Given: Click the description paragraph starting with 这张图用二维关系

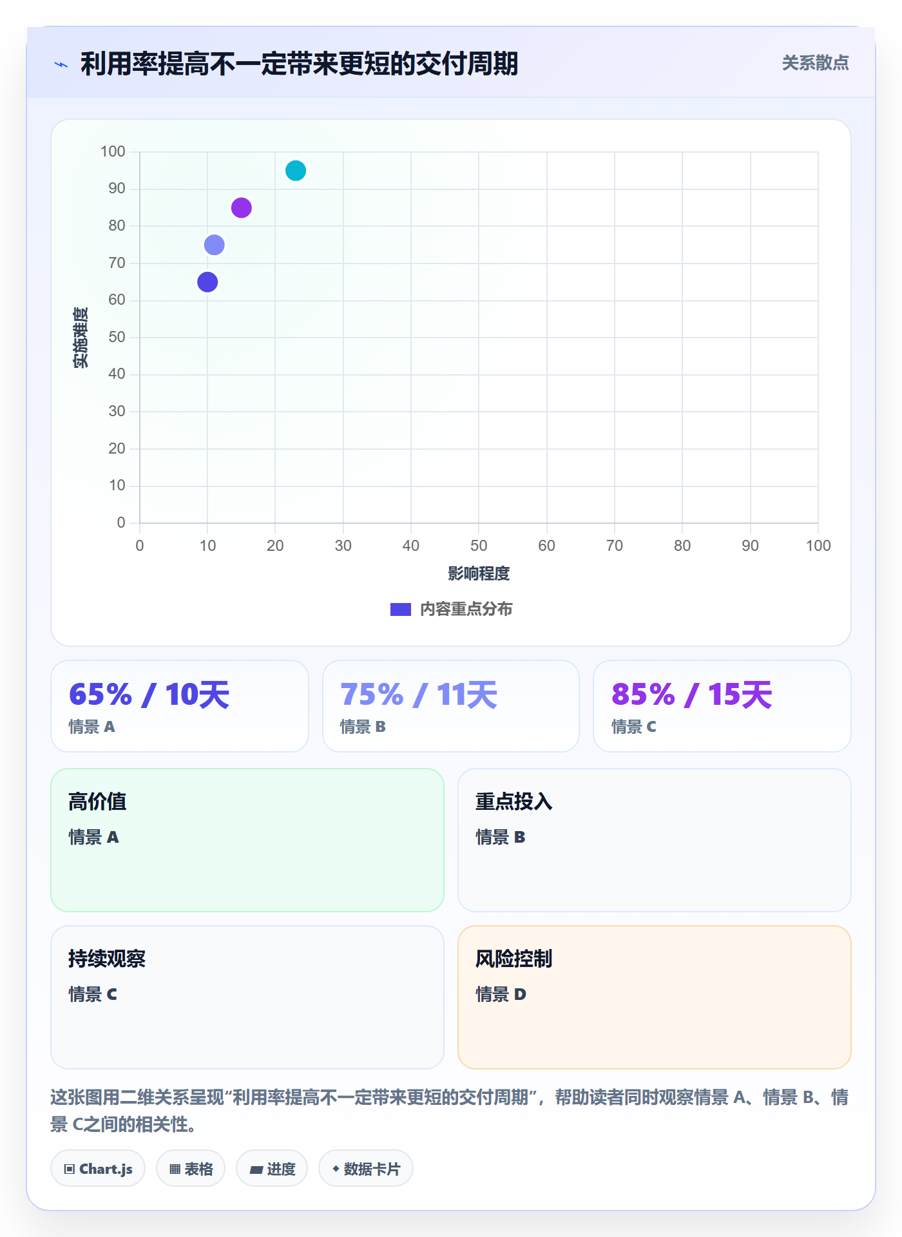Looking at the screenshot, I should 450,1111.
